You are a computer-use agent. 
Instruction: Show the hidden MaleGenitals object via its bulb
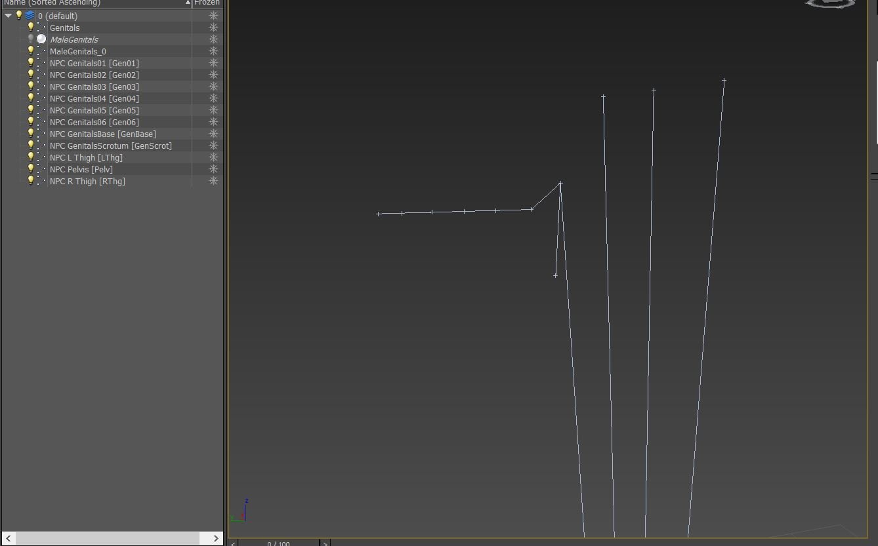click(30, 39)
